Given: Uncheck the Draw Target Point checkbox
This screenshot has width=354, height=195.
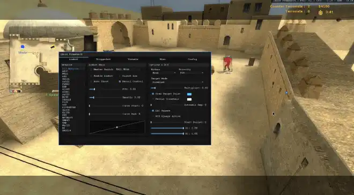Looking at the screenshot, I should [x=153, y=94].
